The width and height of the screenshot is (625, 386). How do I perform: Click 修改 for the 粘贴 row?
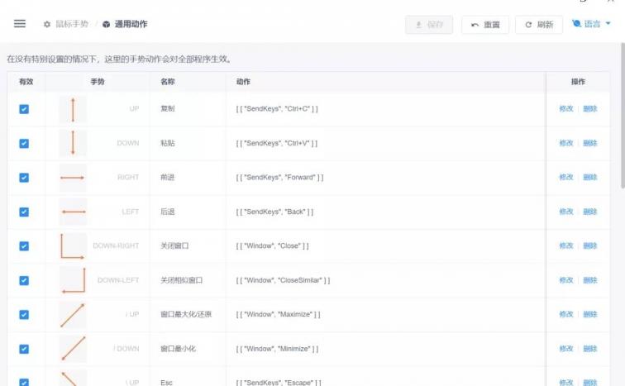pos(566,143)
